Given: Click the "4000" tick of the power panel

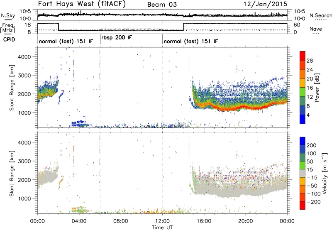Looking at the screenshot, I should coord(24,57).
